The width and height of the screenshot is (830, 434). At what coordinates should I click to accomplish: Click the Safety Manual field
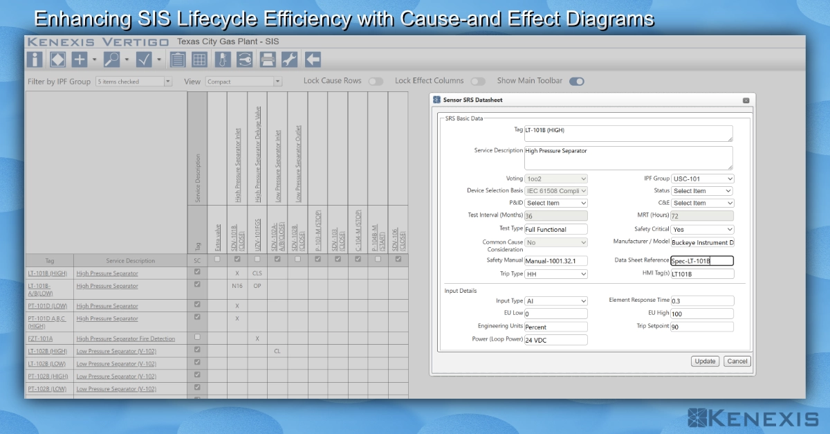pyautogui.click(x=556, y=261)
